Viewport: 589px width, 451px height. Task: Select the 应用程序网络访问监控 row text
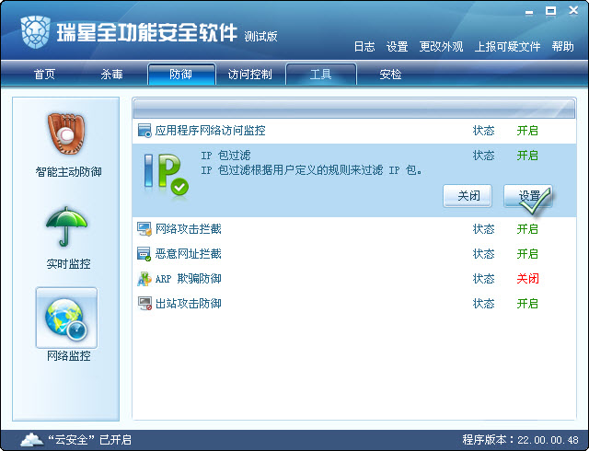211,131
